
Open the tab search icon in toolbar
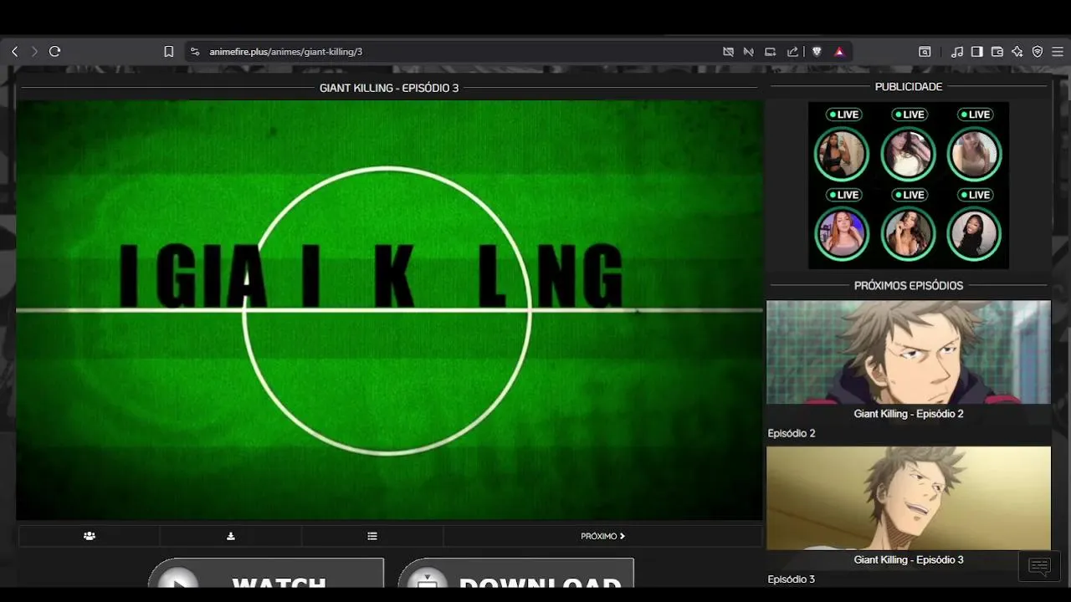925,52
